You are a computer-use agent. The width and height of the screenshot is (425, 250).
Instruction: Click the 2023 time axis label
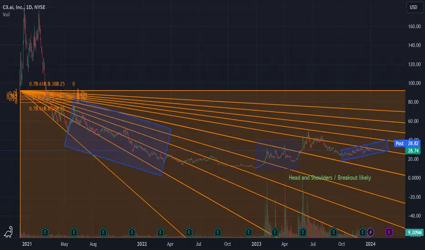click(x=256, y=244)
